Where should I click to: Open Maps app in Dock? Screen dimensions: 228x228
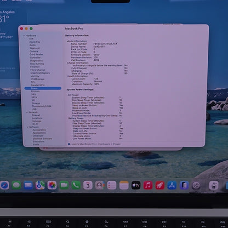(40, 185)
